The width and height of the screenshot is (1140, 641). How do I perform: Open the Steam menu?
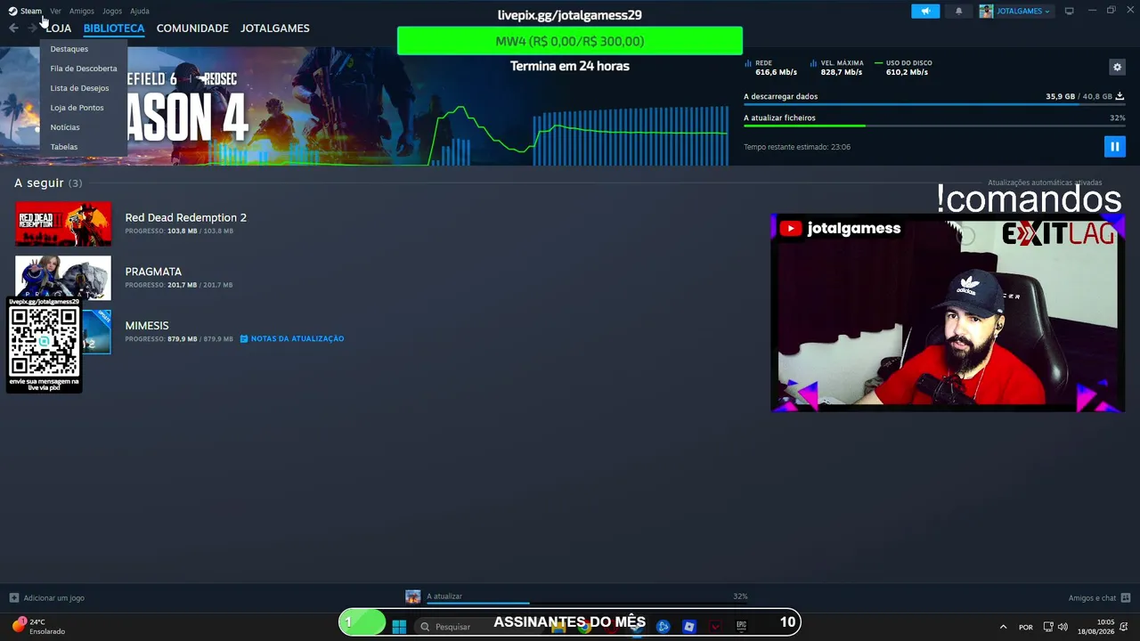(x=27, y=11)
